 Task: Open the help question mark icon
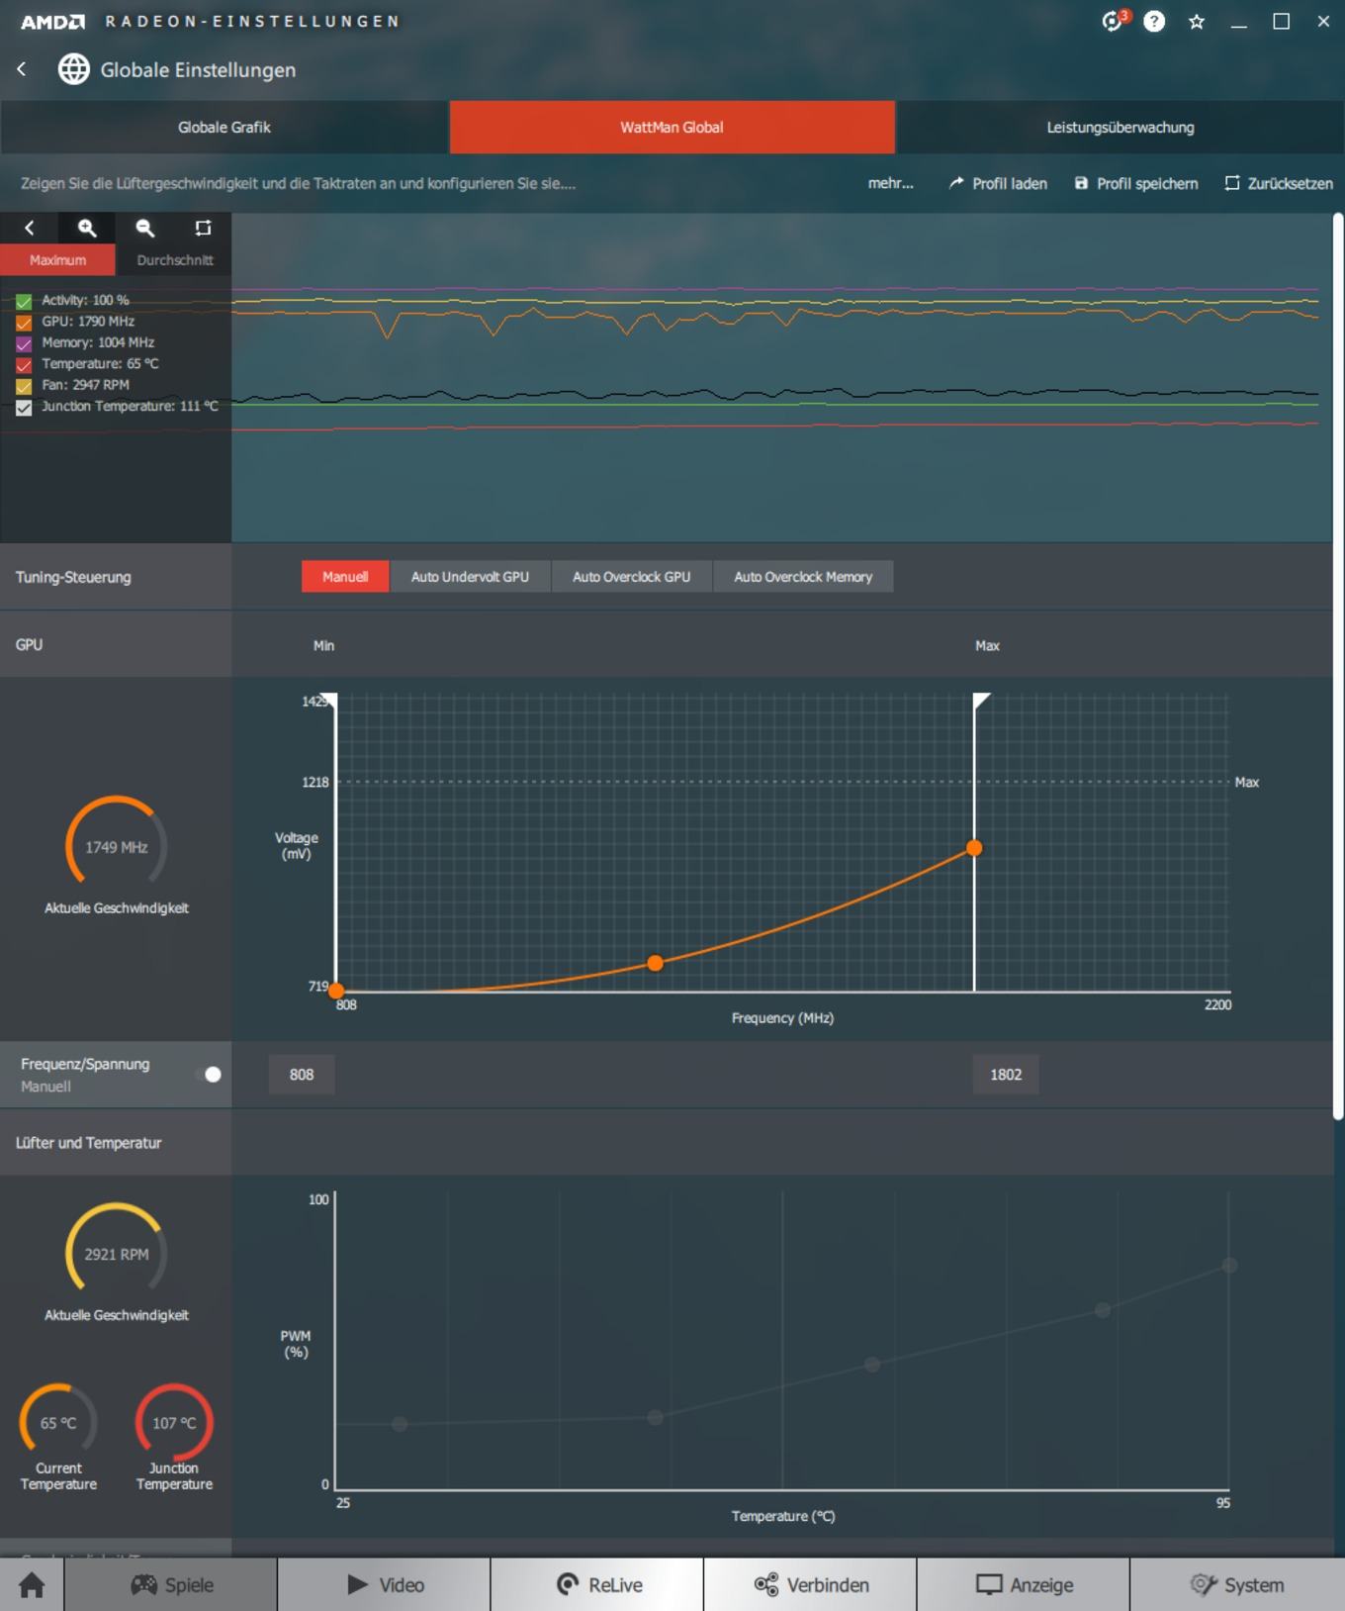point(1154,21)
